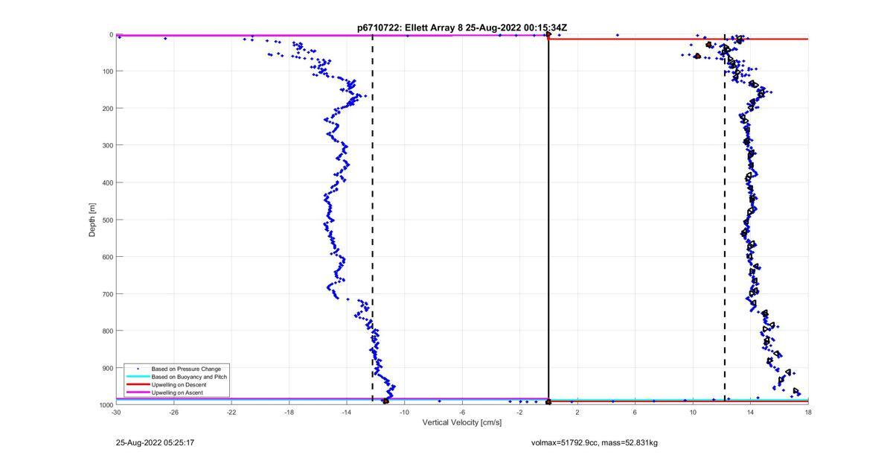Click x-axis tick label '-14'

coord(347,412)
